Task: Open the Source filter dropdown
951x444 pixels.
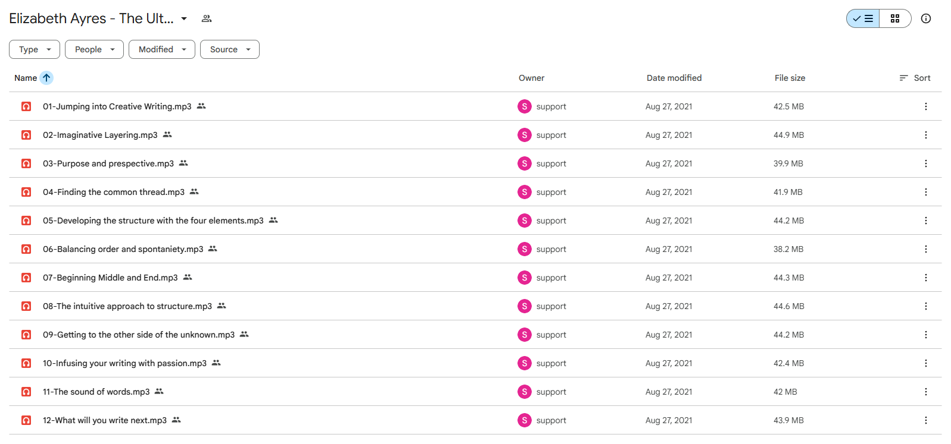Action: click(230, 49)
